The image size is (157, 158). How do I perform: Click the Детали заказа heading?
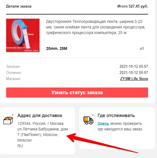pyautogui.click(x=19, y=6)
